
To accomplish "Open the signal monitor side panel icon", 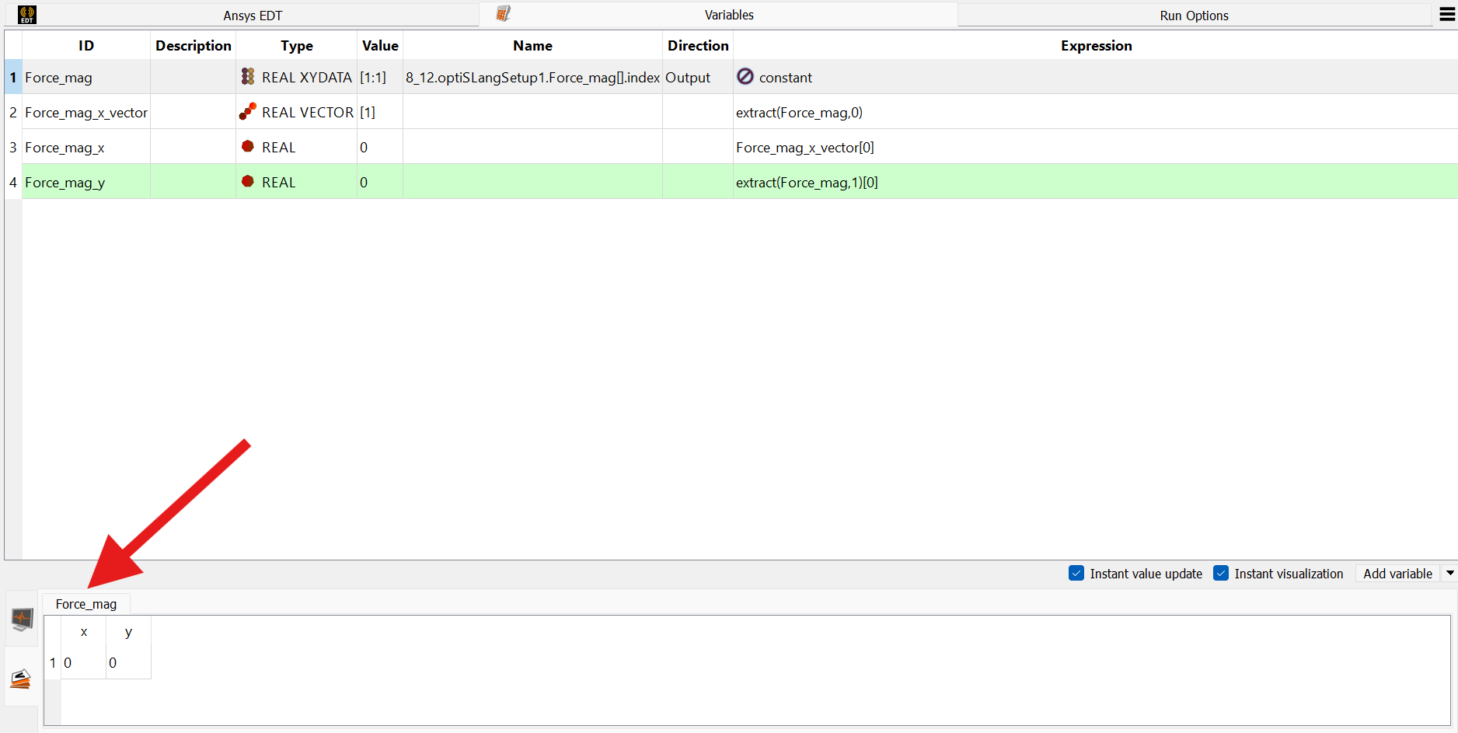I will [22, 620].
